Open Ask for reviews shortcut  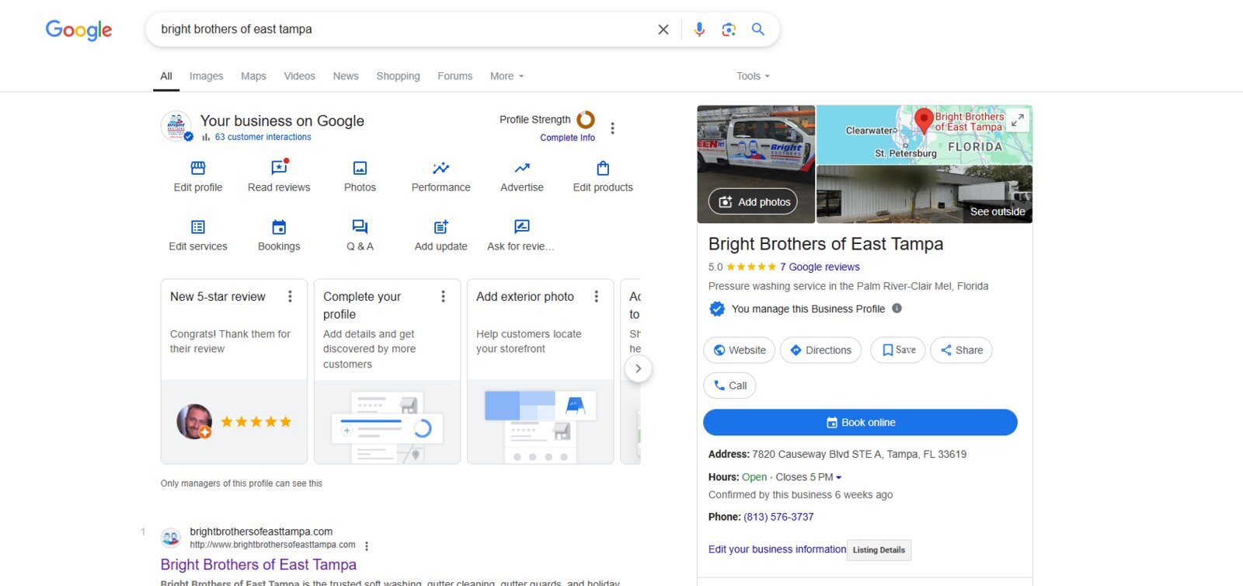(x=521, y=235)
